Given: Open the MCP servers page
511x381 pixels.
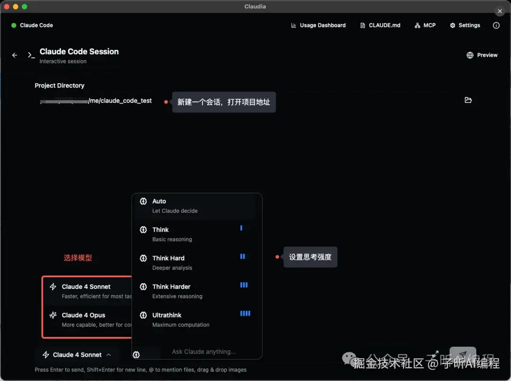Looking at the screenshot, I should [x=425, y=25].
